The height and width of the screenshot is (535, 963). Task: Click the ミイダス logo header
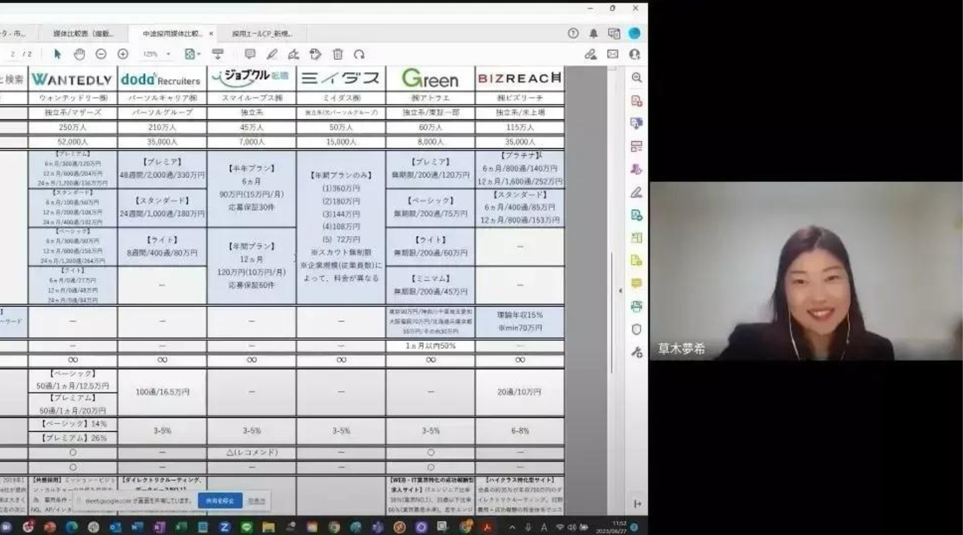coord(340,79)
